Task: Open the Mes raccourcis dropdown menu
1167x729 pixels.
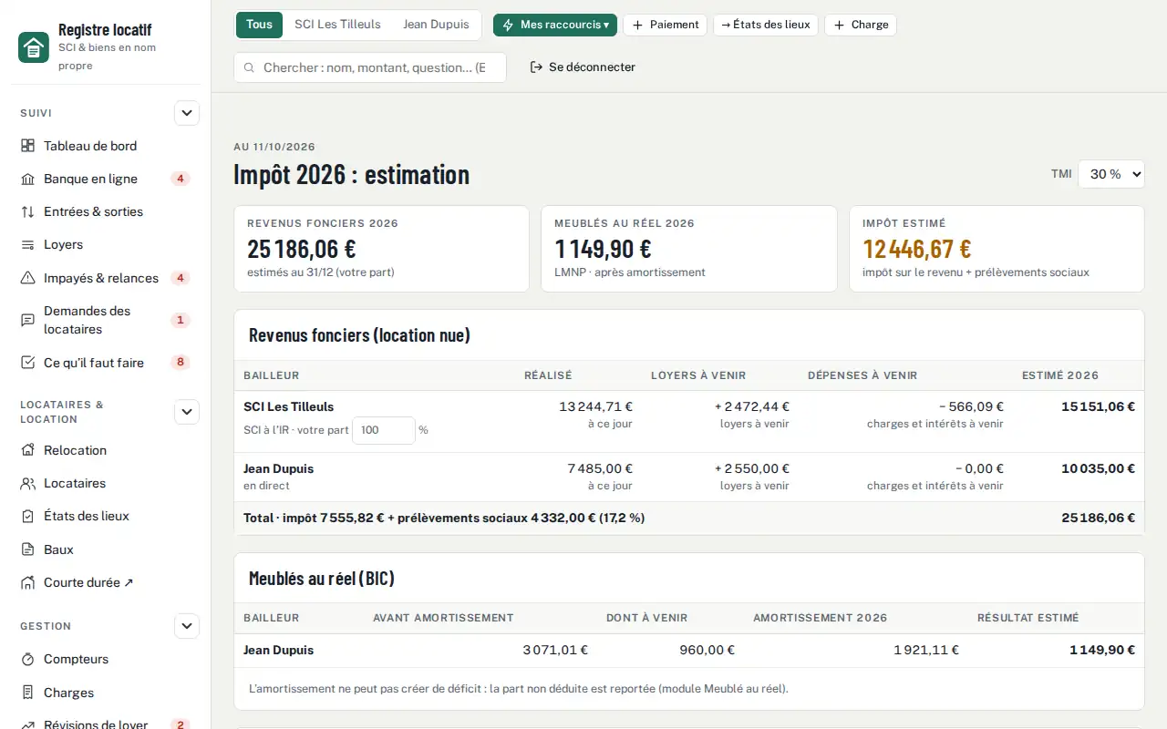Action: (555, 25)
